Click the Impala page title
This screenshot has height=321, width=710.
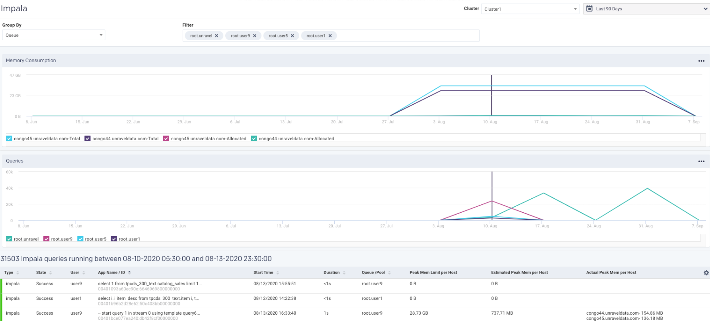point(14,8)
